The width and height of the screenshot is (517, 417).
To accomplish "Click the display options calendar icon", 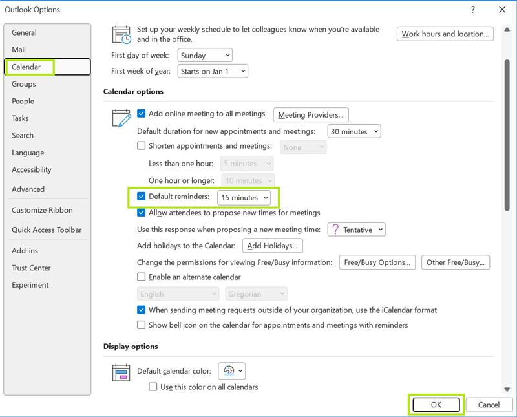I will pyautogui.click(x=121, y=372).
